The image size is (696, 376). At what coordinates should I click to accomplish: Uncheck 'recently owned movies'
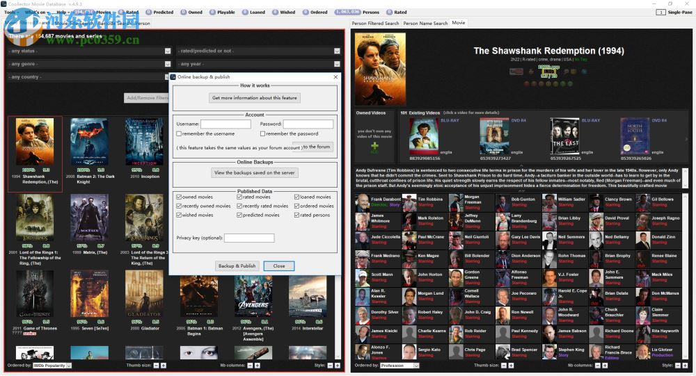[179, 206]
